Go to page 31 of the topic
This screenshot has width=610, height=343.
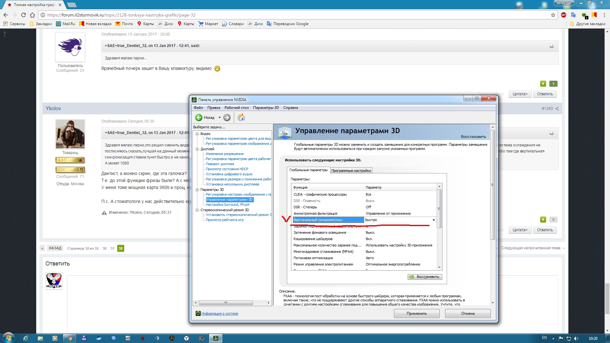(112, 248)
